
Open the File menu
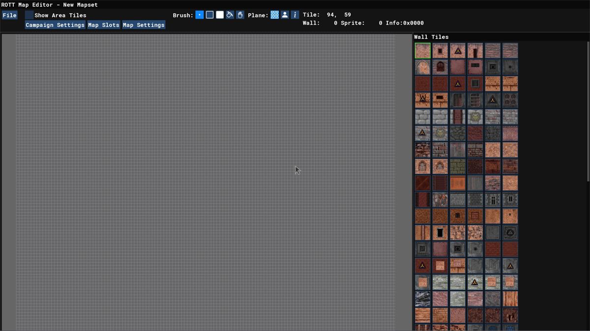(x=9, y=15)
